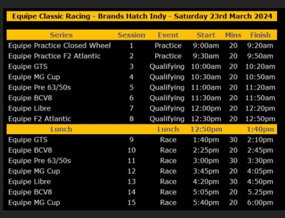285x218 pixels.
Task: Click session number 13
Action: [x=131, y=182]
